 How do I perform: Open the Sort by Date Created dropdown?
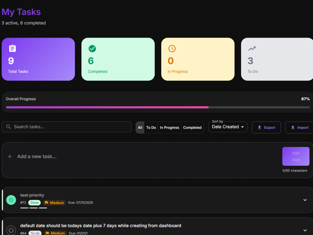click(228, 127)
